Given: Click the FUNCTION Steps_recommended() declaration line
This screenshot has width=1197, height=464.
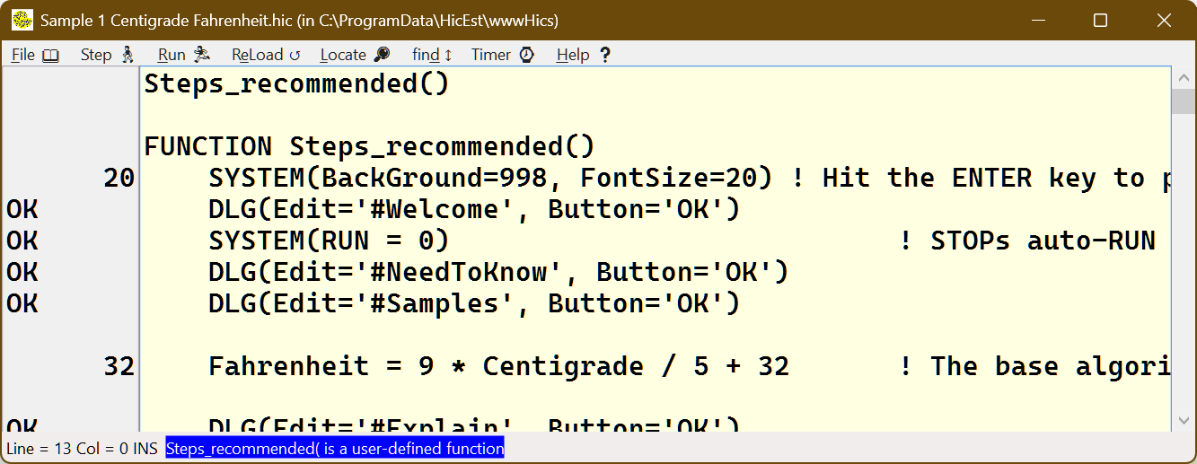Looking at the screenshot, I should point(369,146).
